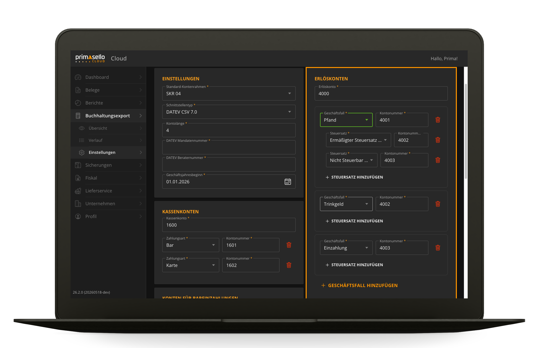This screenshot has height=348, width=540.
Task: Add a Steuersatz under Trinkgeld
Action: [x=354, y=221]
